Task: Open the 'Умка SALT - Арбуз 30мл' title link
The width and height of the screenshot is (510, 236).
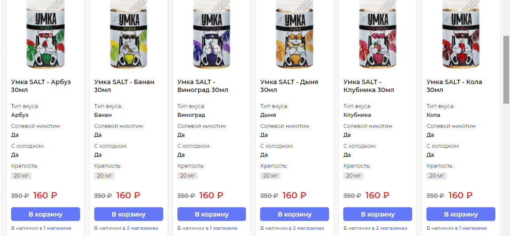Action: (41, 86)
